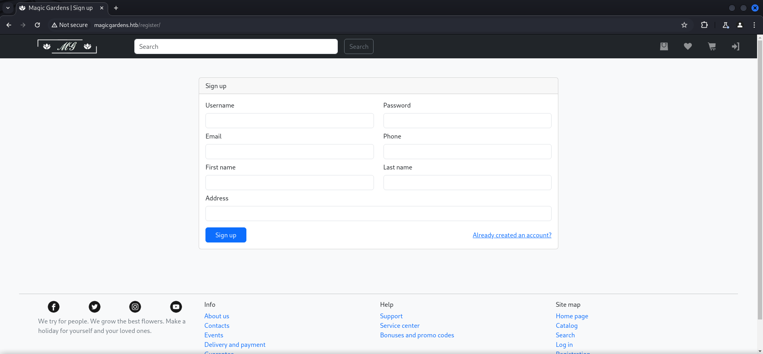
Task: Follow the 'Already created an account?' link
Action: [512, 235]
